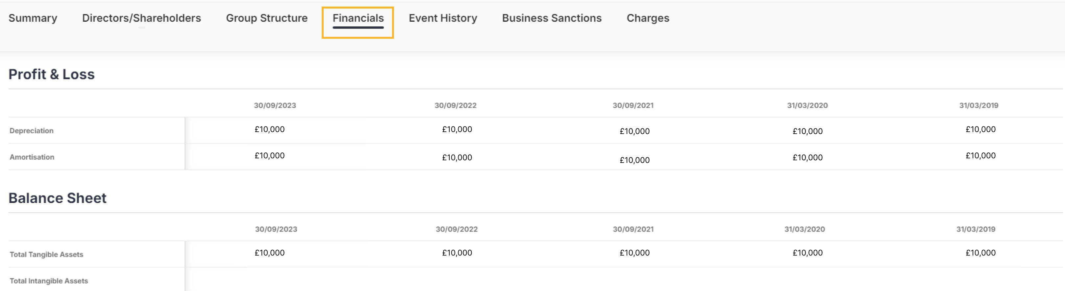This screenshot has height=291, width=1065.
Task: Open the Event History tab
Action: pyautogui.click(x=443, y=18)
